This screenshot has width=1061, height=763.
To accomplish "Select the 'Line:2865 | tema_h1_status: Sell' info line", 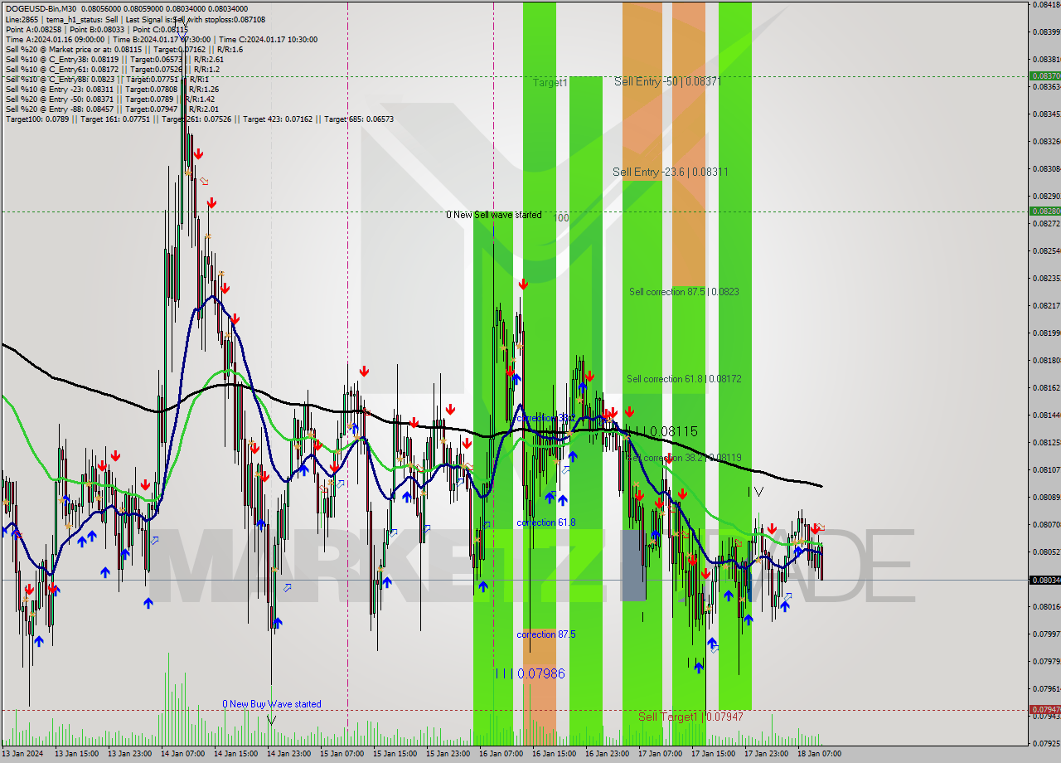I will [x=135, y=19].
